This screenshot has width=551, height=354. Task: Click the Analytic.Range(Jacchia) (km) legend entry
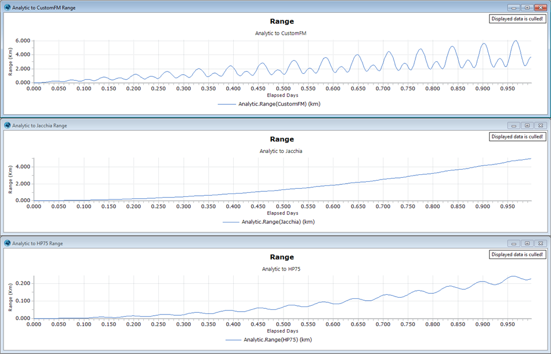click(269, 221)
